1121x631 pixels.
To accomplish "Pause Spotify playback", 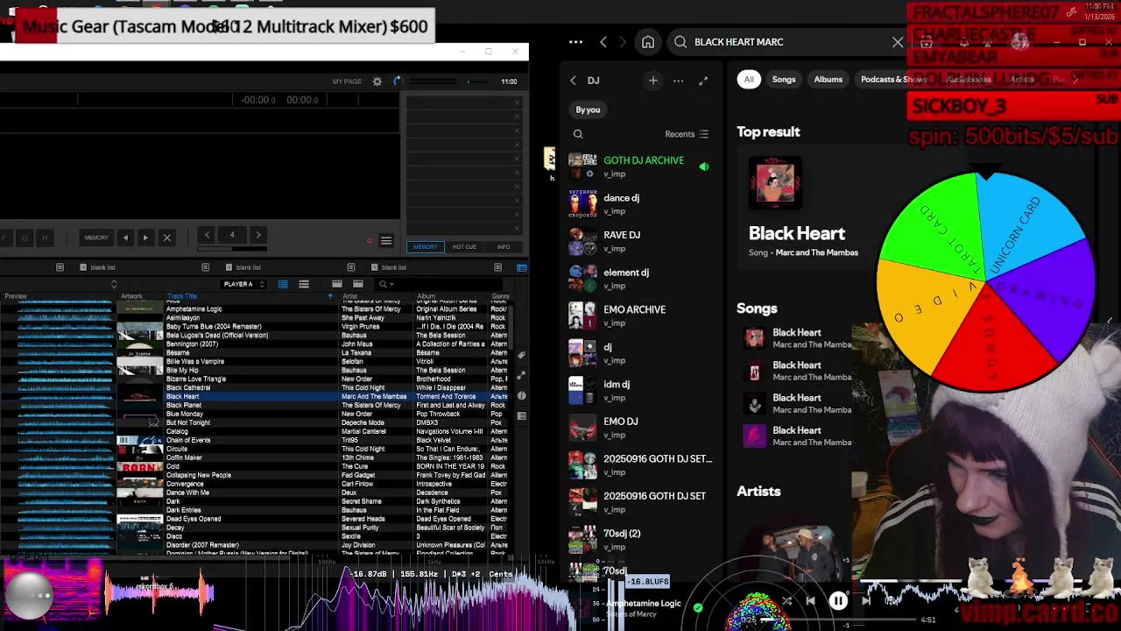I will [x=838, y=601].
